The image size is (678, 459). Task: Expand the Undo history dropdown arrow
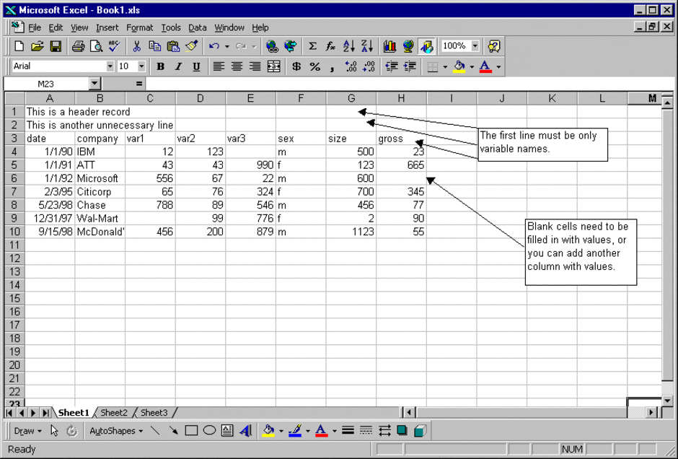coord(226,46)
